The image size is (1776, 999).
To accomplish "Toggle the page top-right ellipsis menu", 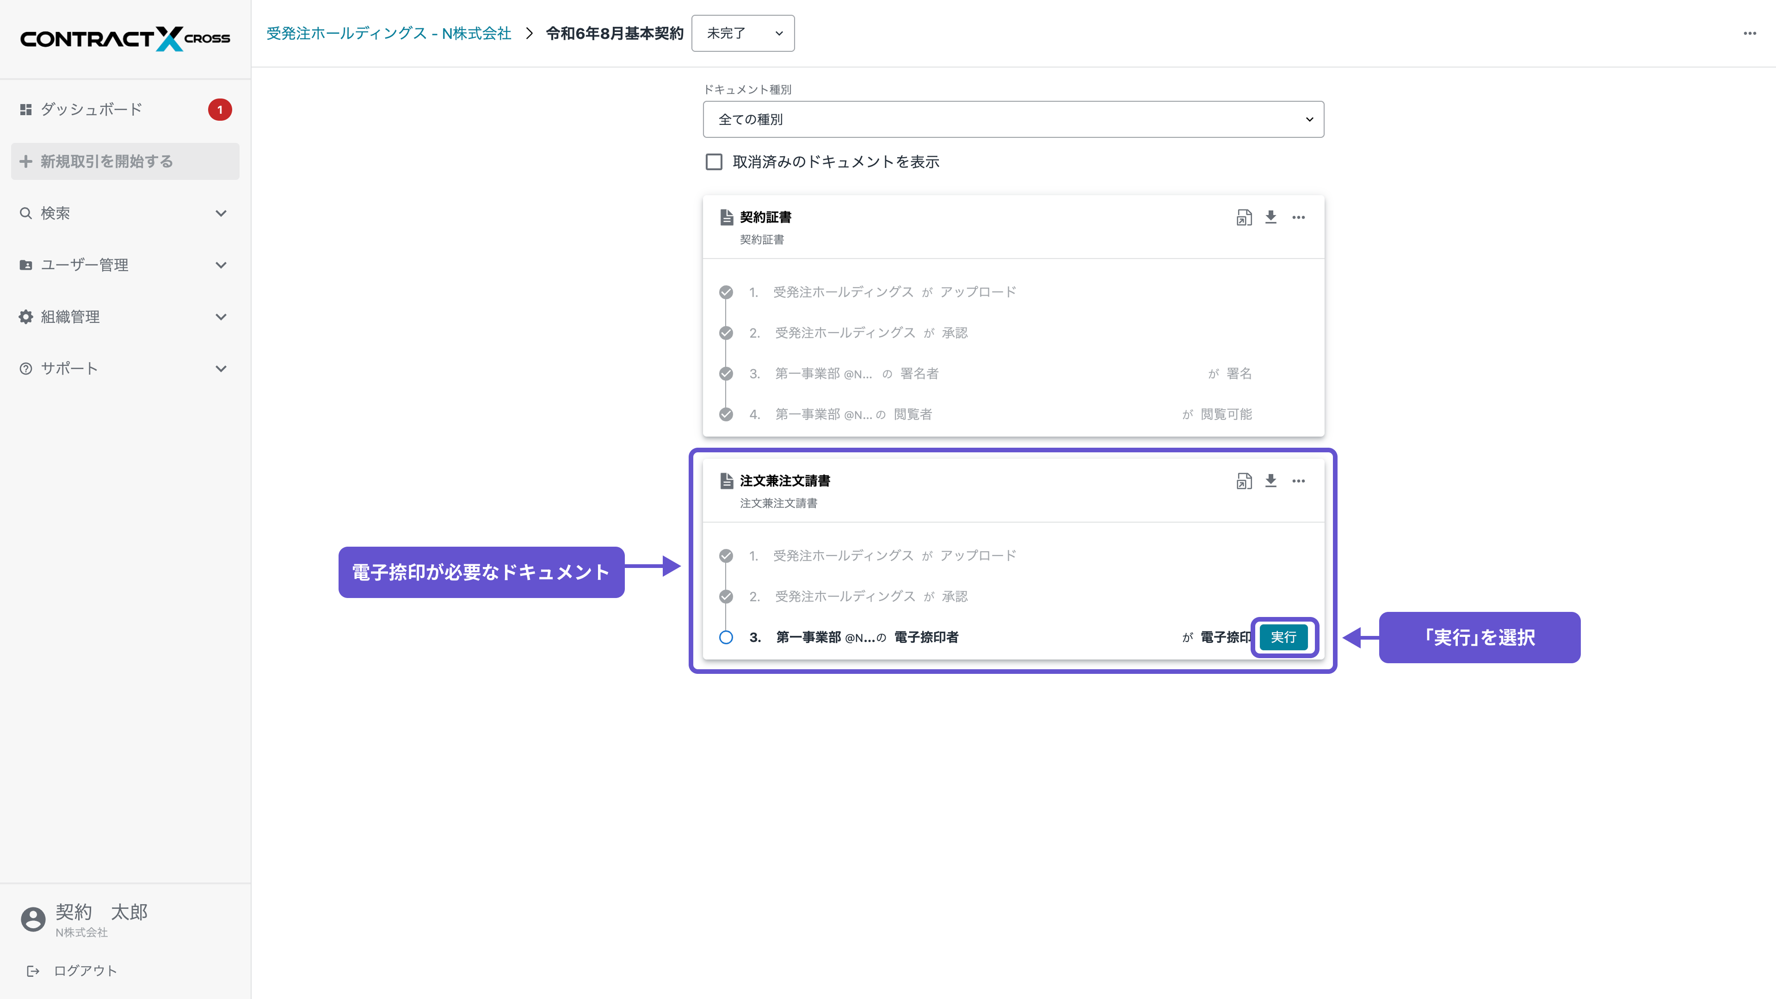I will pos(1749,33).
